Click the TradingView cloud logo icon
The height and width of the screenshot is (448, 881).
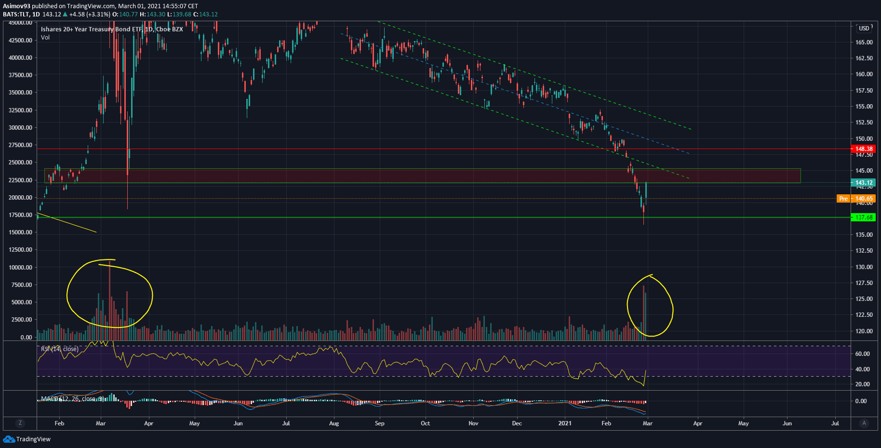point(9,439)
